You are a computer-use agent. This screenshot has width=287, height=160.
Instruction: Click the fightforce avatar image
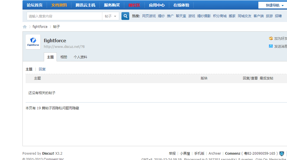[x=33, y=42]
